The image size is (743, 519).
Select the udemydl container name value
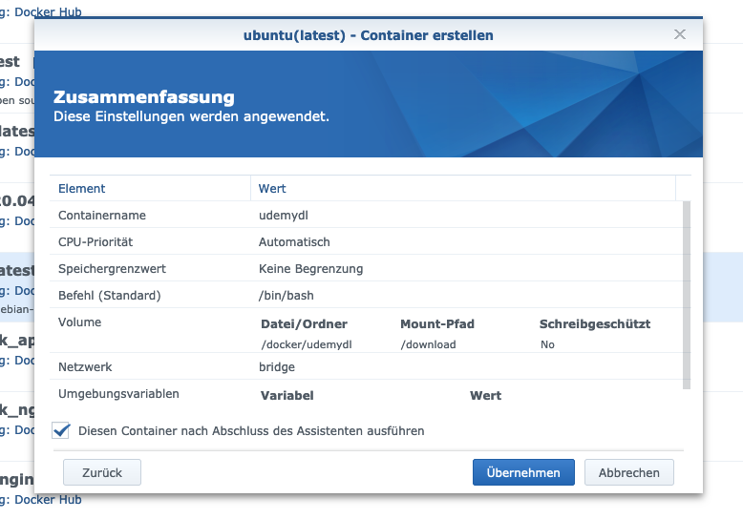tap(284, 216)
